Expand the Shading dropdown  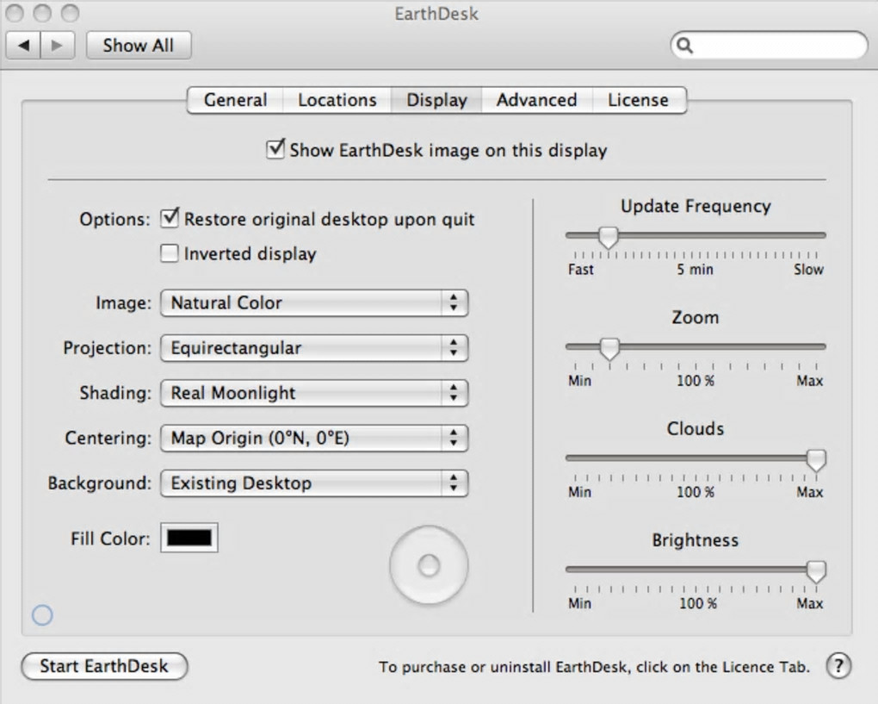[314, 393]
